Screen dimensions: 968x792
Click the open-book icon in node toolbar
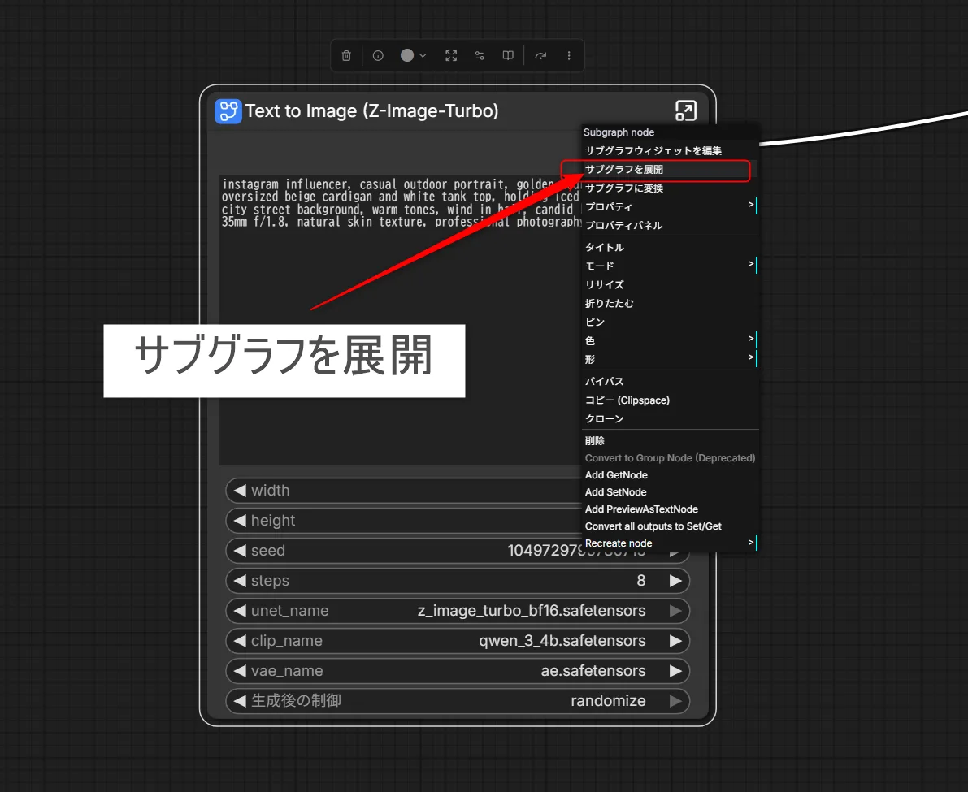point(508,55)
